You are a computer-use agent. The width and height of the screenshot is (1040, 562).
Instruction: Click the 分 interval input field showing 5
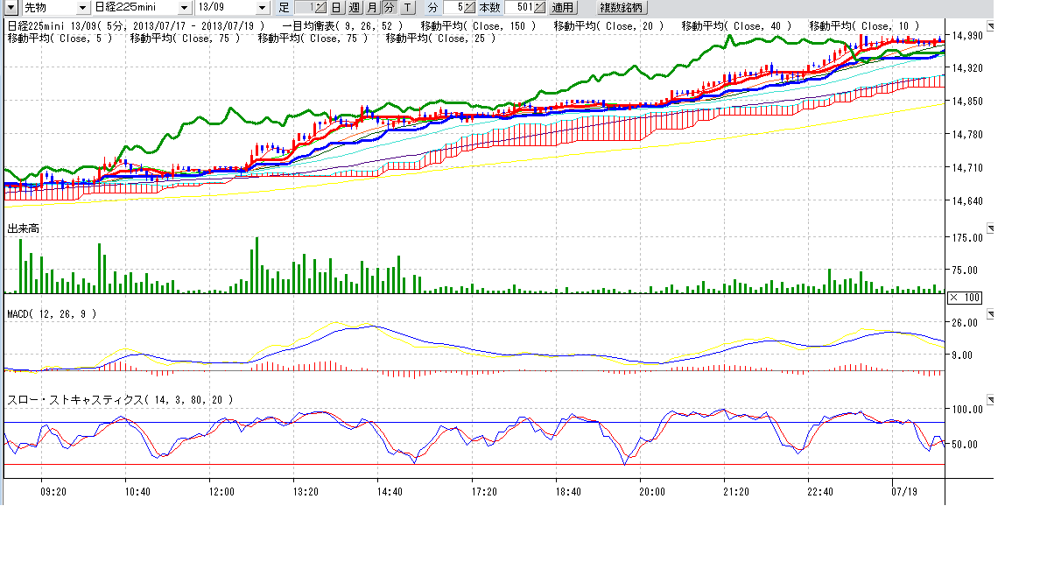(x=452, y=7)
